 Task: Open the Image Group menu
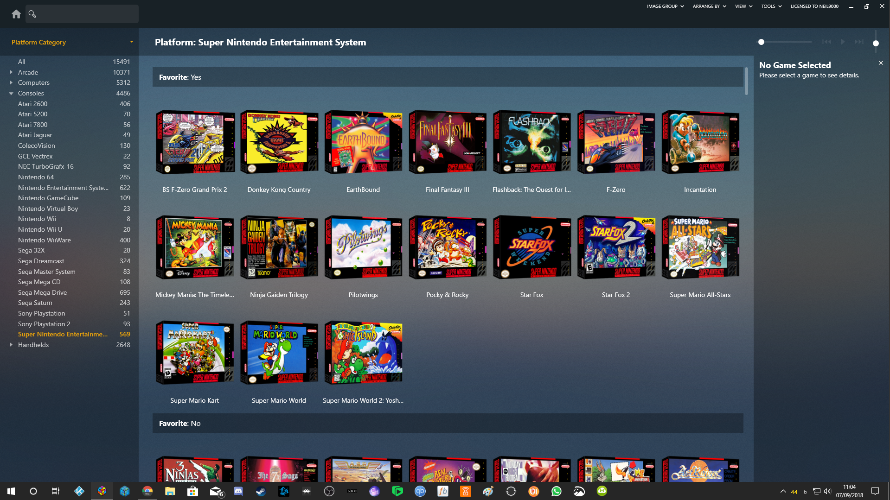point(665,6)
